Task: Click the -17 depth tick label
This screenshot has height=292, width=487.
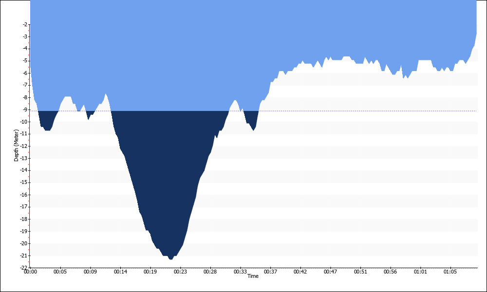Action: [x=24, y=207]
